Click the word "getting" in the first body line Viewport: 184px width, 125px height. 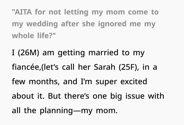[71, 53]
